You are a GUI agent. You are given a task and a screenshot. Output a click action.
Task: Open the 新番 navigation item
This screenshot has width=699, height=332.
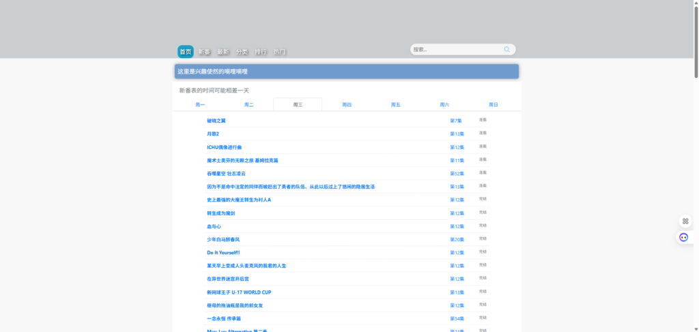point(204,52)
